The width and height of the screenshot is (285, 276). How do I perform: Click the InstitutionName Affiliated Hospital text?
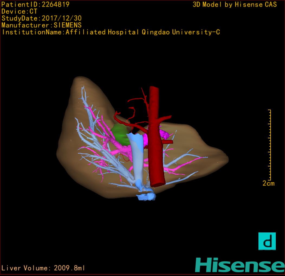[x=111, y=32]
